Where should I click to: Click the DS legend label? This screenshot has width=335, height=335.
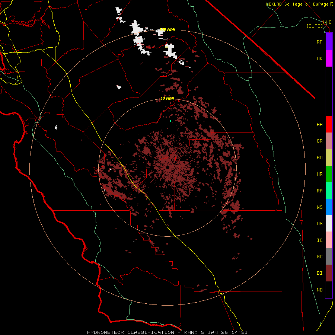click(x=319, y=224)
